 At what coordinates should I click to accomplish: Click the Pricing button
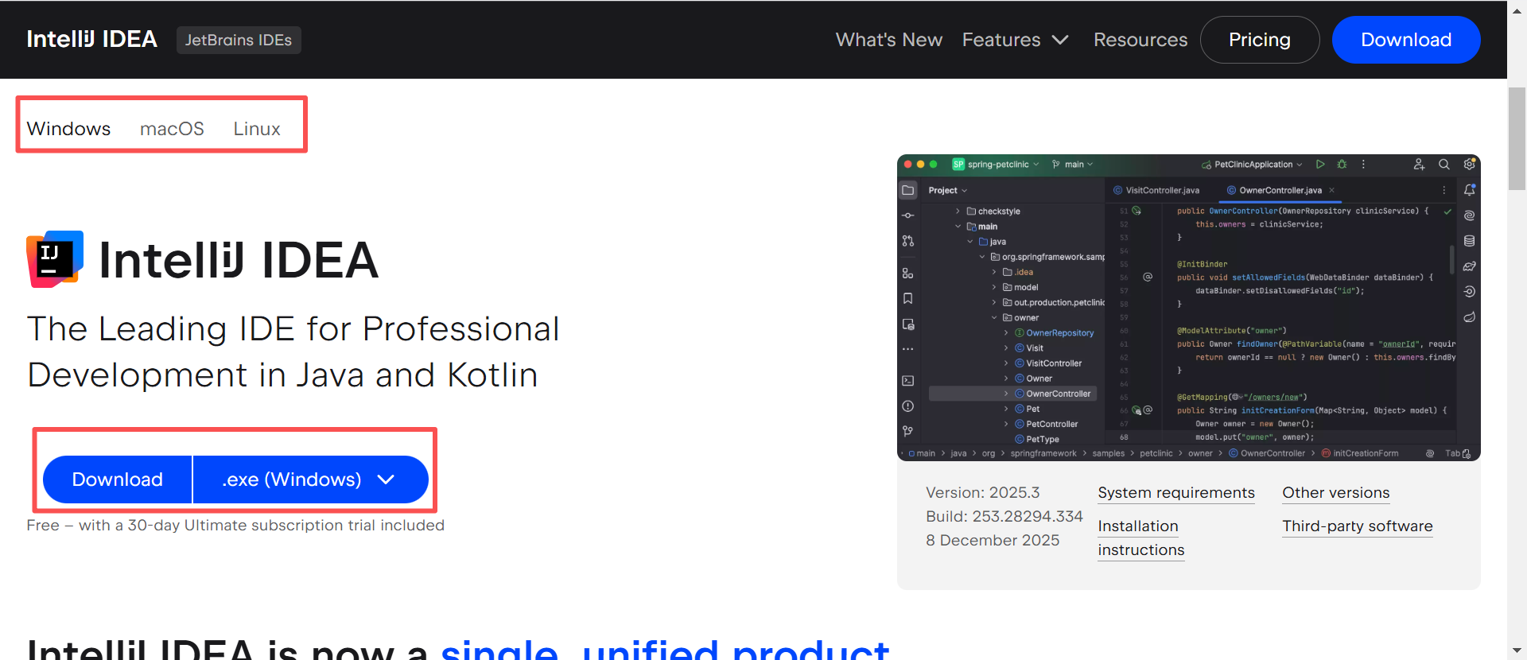click(1260, 40)
